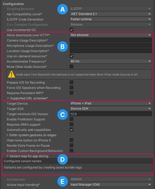Click the Configured variant names header
This screenshot has height=189, width=155.
(x=23, y=161)
